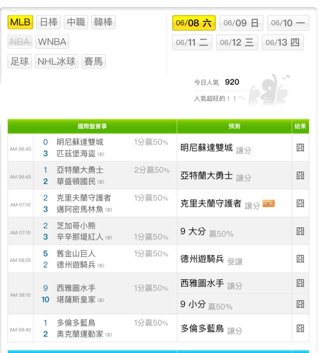Select the NBA league tab
321x353 pixels.
pos(20,42)
